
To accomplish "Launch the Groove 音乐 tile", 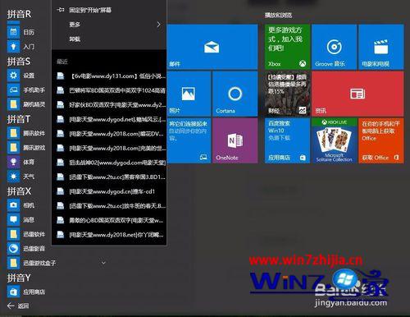I will (x=334, y=47).
